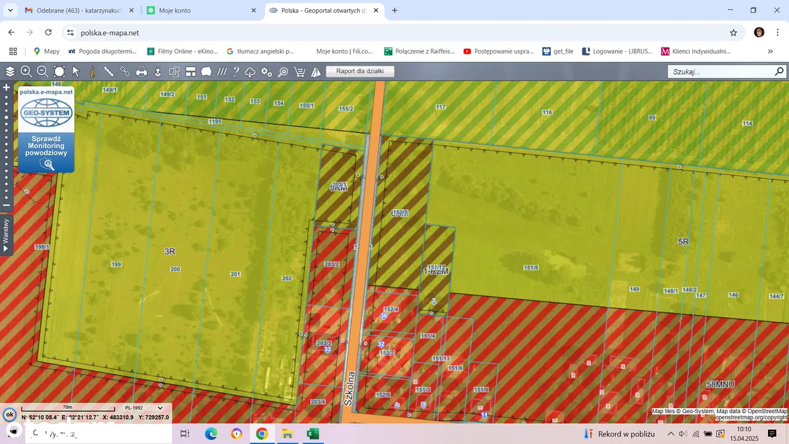Click the print map icon
The image size is (789, 444).
[141, 72]
